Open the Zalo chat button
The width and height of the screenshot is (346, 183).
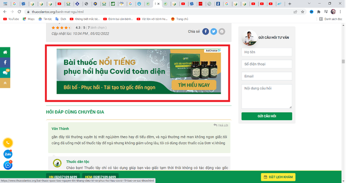[8, 154]
